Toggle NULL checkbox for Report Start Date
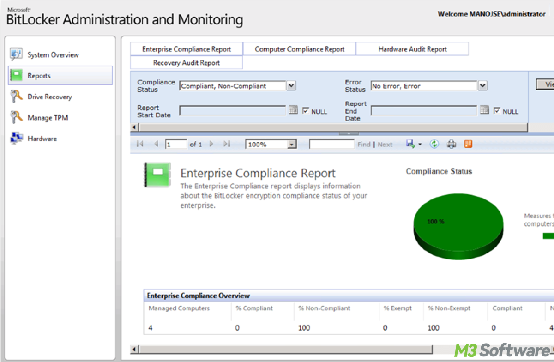The image size is (554, 362). [x=306, y=111]
